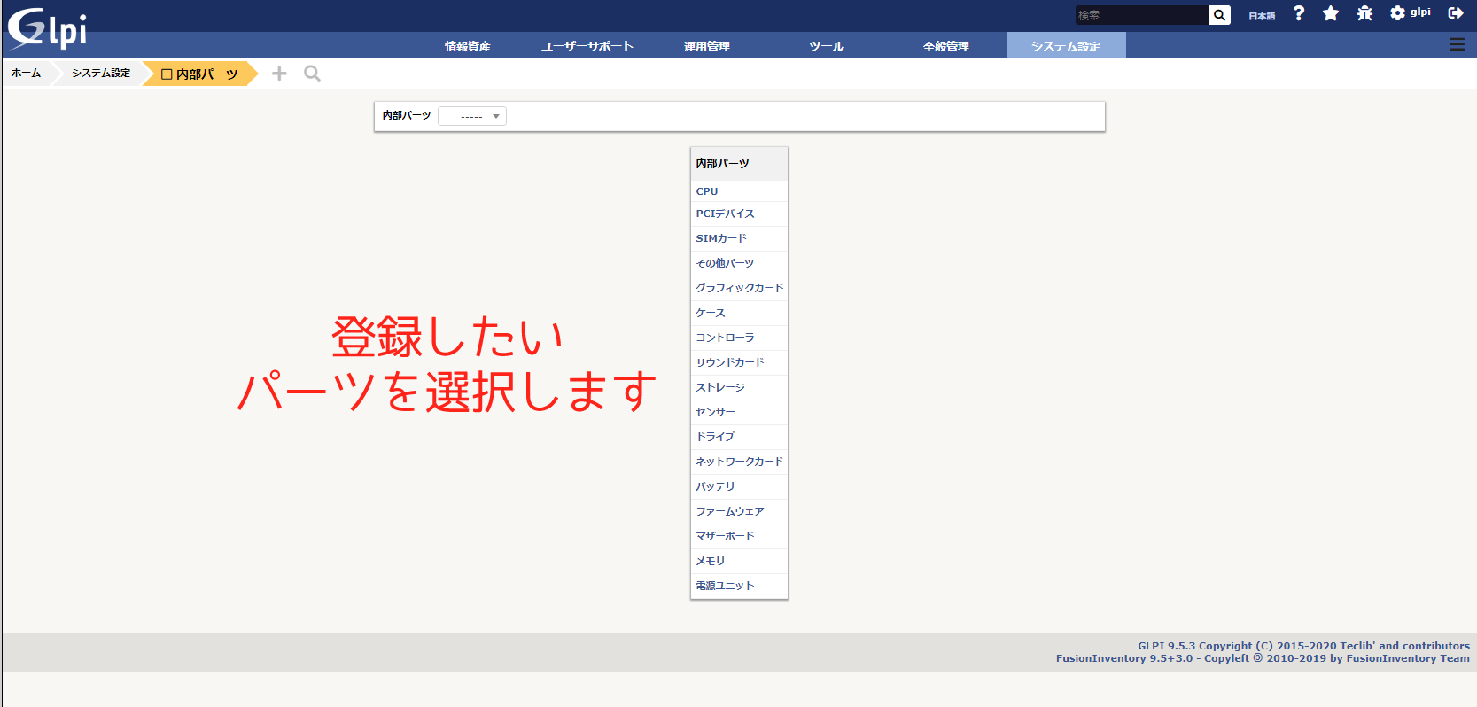Open the 情報資産 menu
Image resolution: width=1477 pixels, height=707 pixels.
point(467,46)
